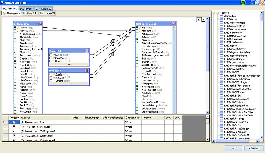Uncheck Kostenstelle field in KHKKontokorrent
The image size is (265, 153).
[137, 87]
